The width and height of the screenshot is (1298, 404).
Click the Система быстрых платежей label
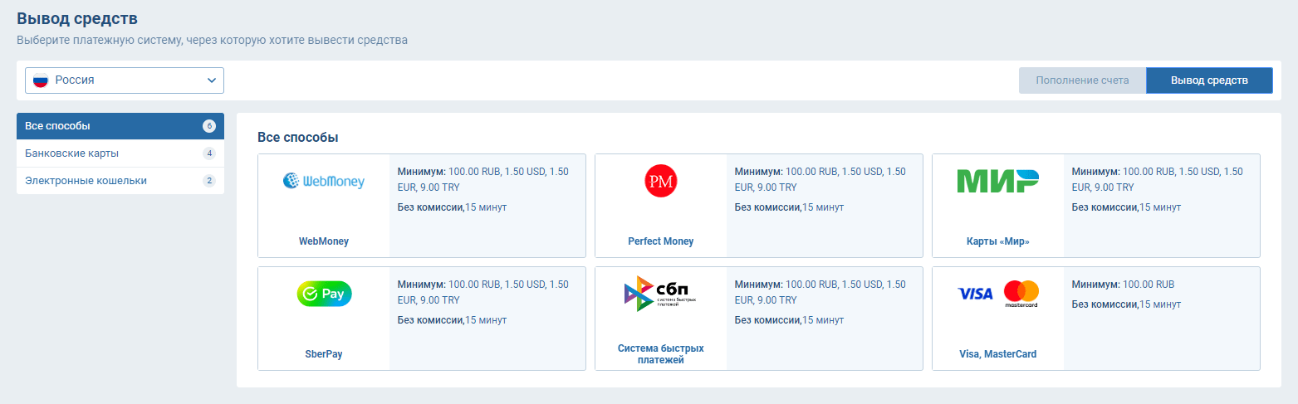660,354
